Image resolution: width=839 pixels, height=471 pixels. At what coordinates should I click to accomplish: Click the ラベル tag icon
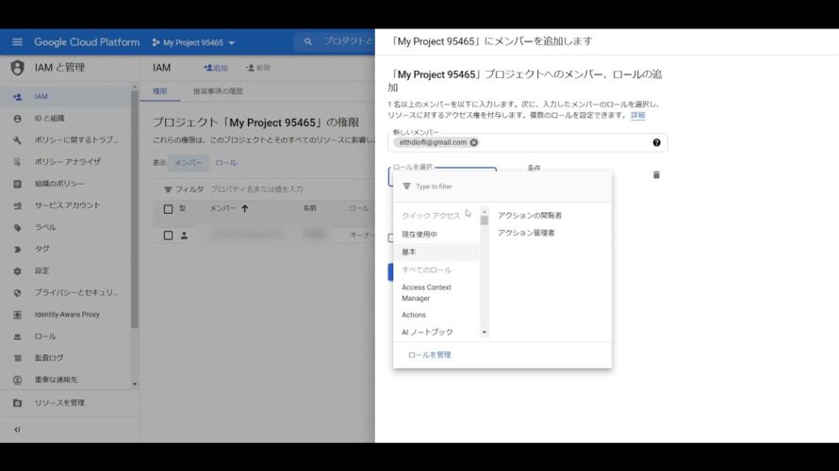[17, 228]
